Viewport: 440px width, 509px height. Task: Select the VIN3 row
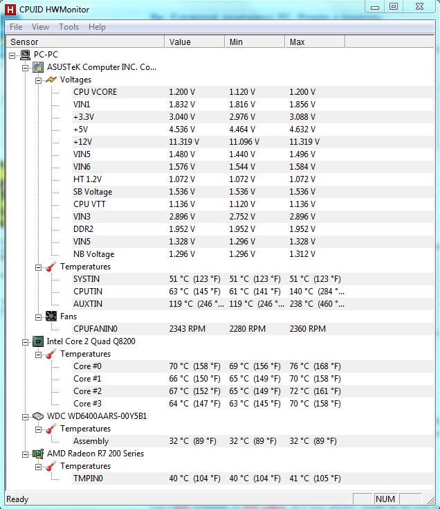coord(253,217)
